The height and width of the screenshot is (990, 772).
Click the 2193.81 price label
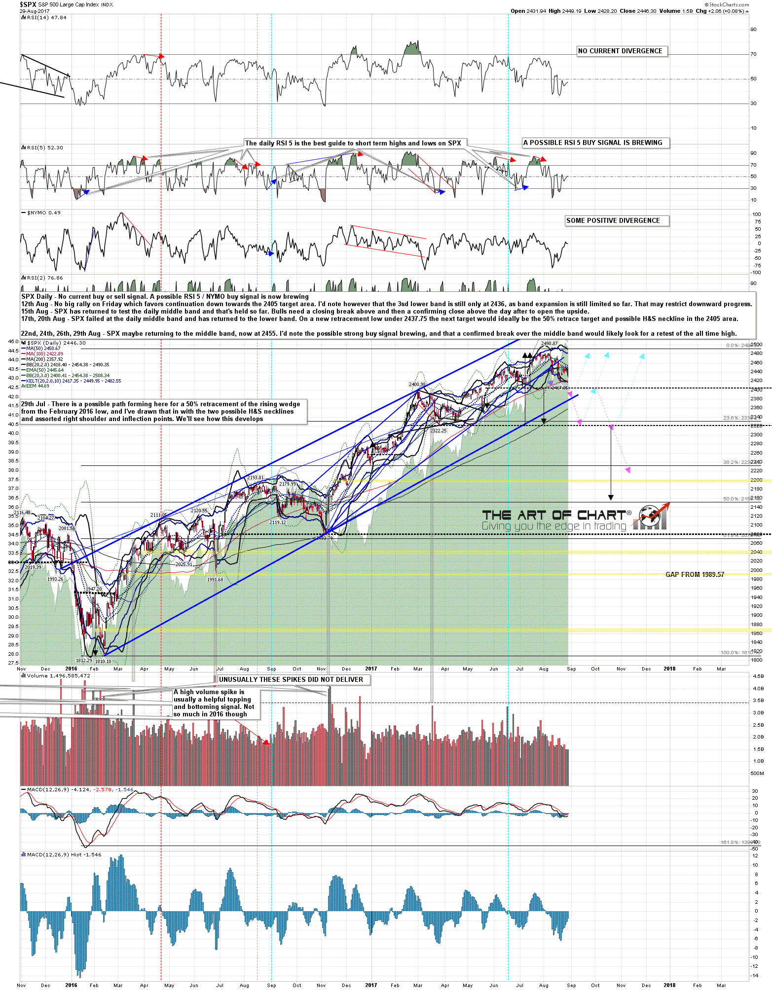[x=256, y=478]
